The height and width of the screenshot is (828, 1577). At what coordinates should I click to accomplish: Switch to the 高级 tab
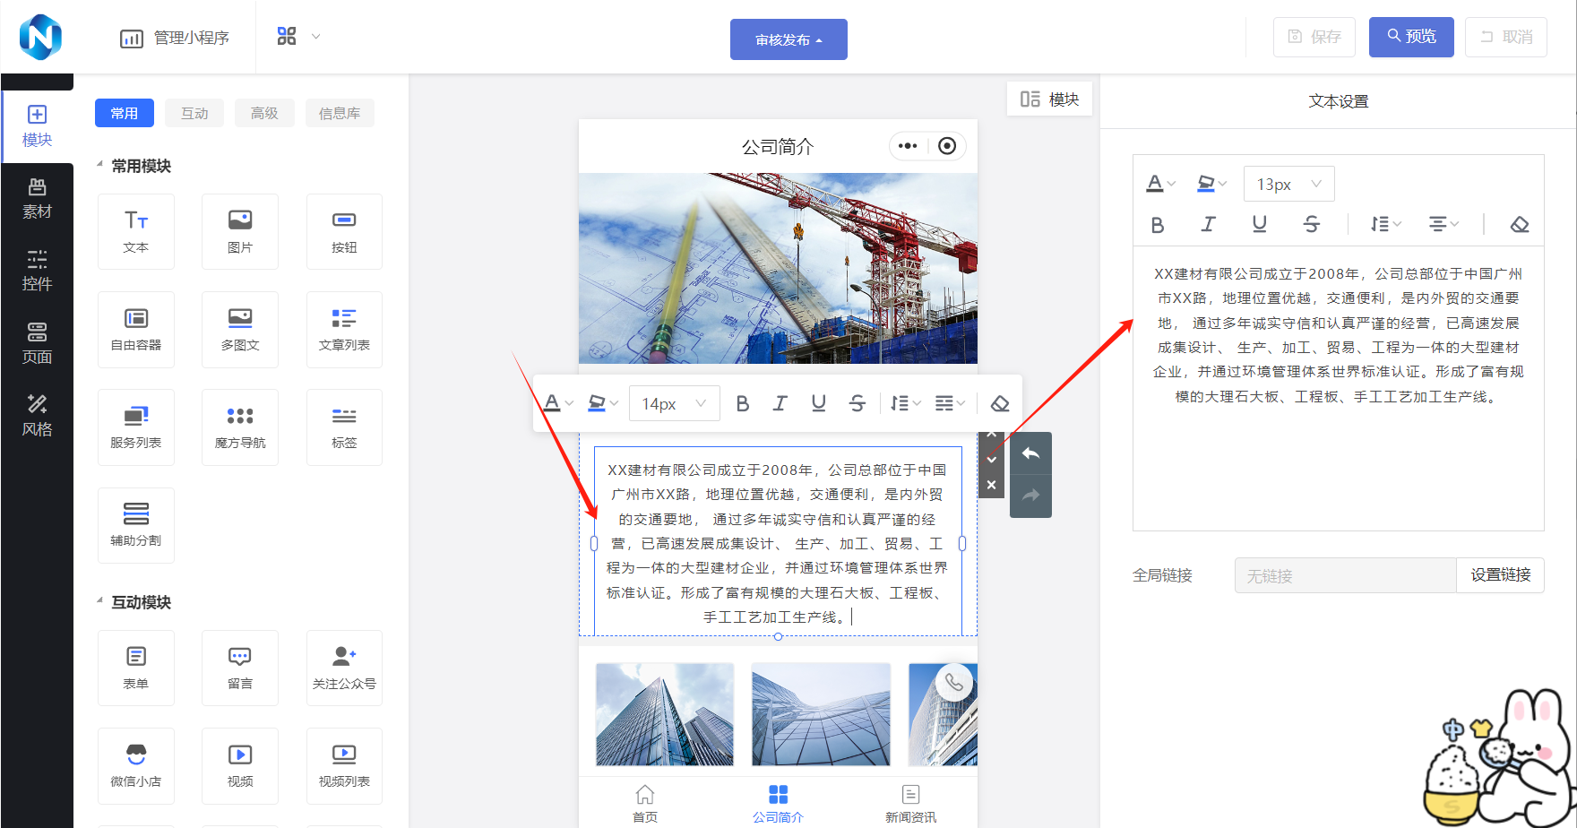coord(264,113)
